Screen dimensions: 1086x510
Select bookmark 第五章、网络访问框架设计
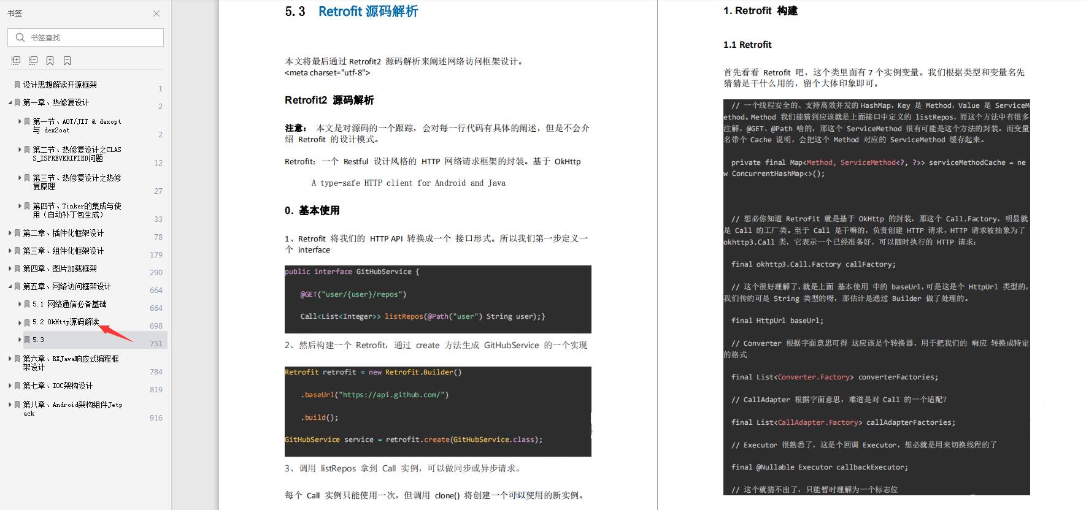(67, 286)
